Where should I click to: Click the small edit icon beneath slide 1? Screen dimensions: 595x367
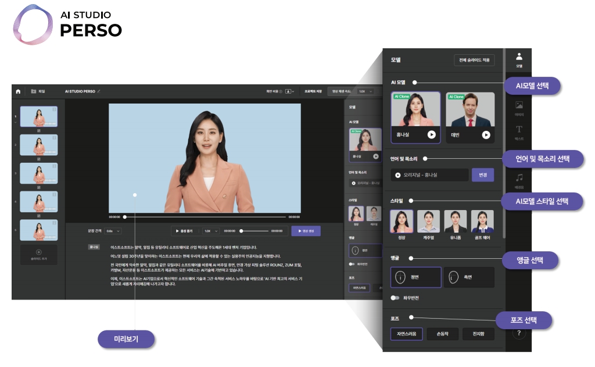pos(39,131)
